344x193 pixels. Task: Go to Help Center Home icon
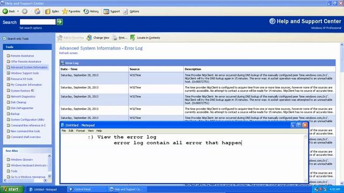(x=37, y=11)
